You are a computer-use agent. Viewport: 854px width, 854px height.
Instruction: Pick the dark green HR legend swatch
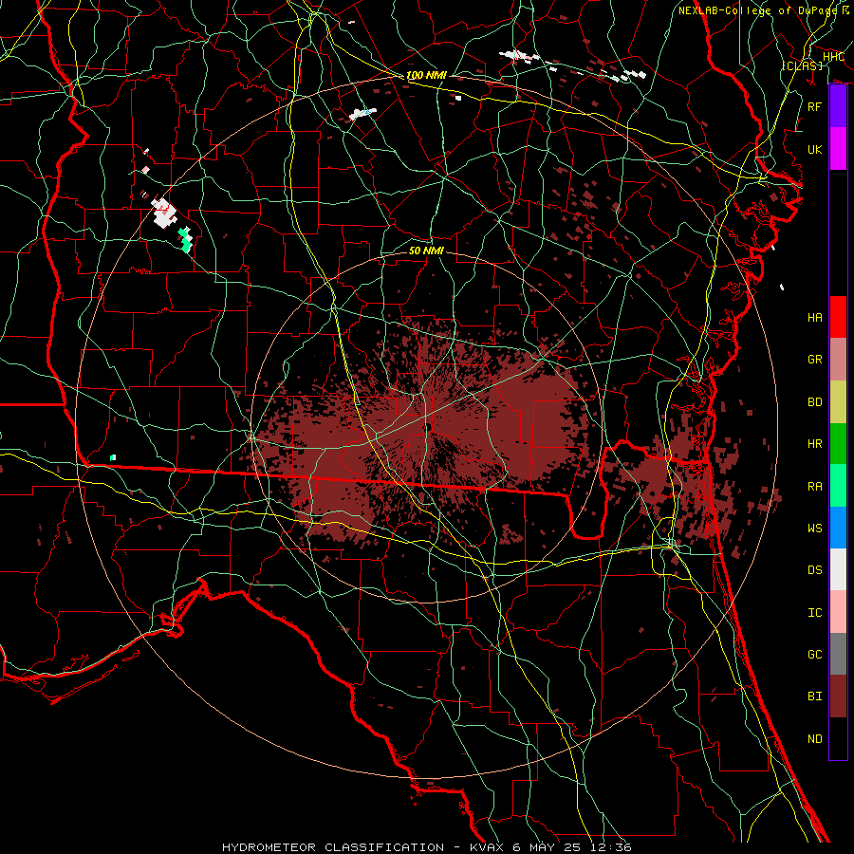(838, 443)
